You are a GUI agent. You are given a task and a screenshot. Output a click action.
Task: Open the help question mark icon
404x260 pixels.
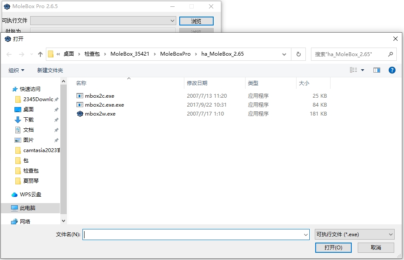(x=392, y=70)
